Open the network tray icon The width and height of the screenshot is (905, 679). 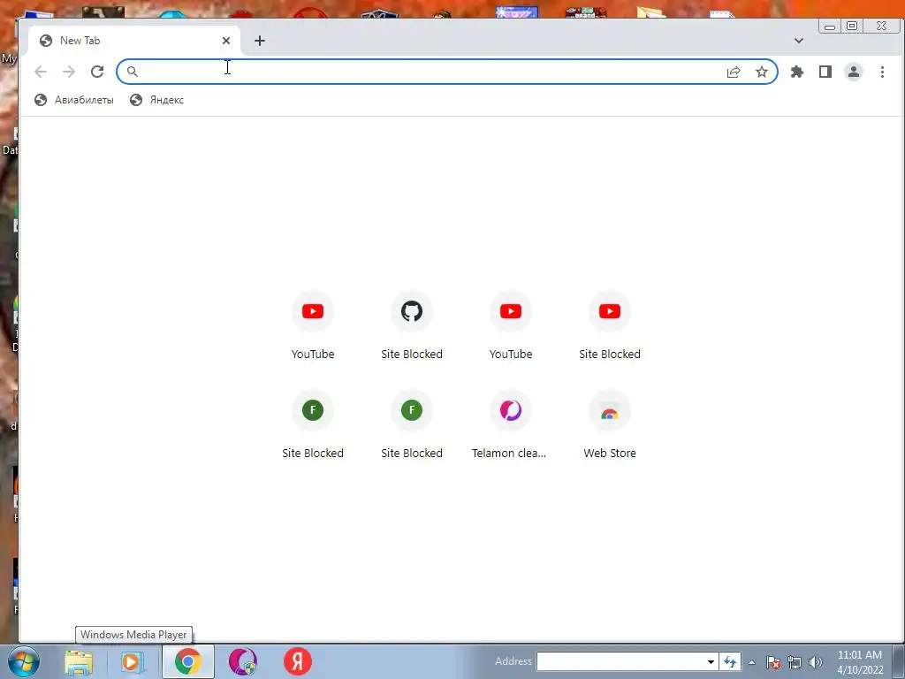[x=795, y=662]
